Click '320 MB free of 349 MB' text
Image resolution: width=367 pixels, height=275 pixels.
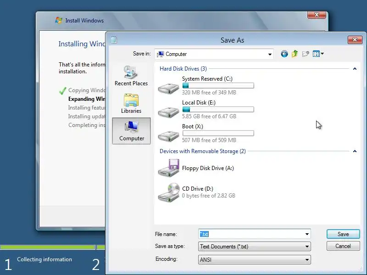pyautogui.click(x=209, y=93)
